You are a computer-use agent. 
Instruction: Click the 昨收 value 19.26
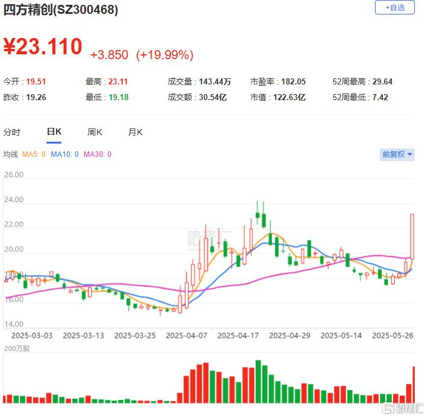click(x=36, y=97)
